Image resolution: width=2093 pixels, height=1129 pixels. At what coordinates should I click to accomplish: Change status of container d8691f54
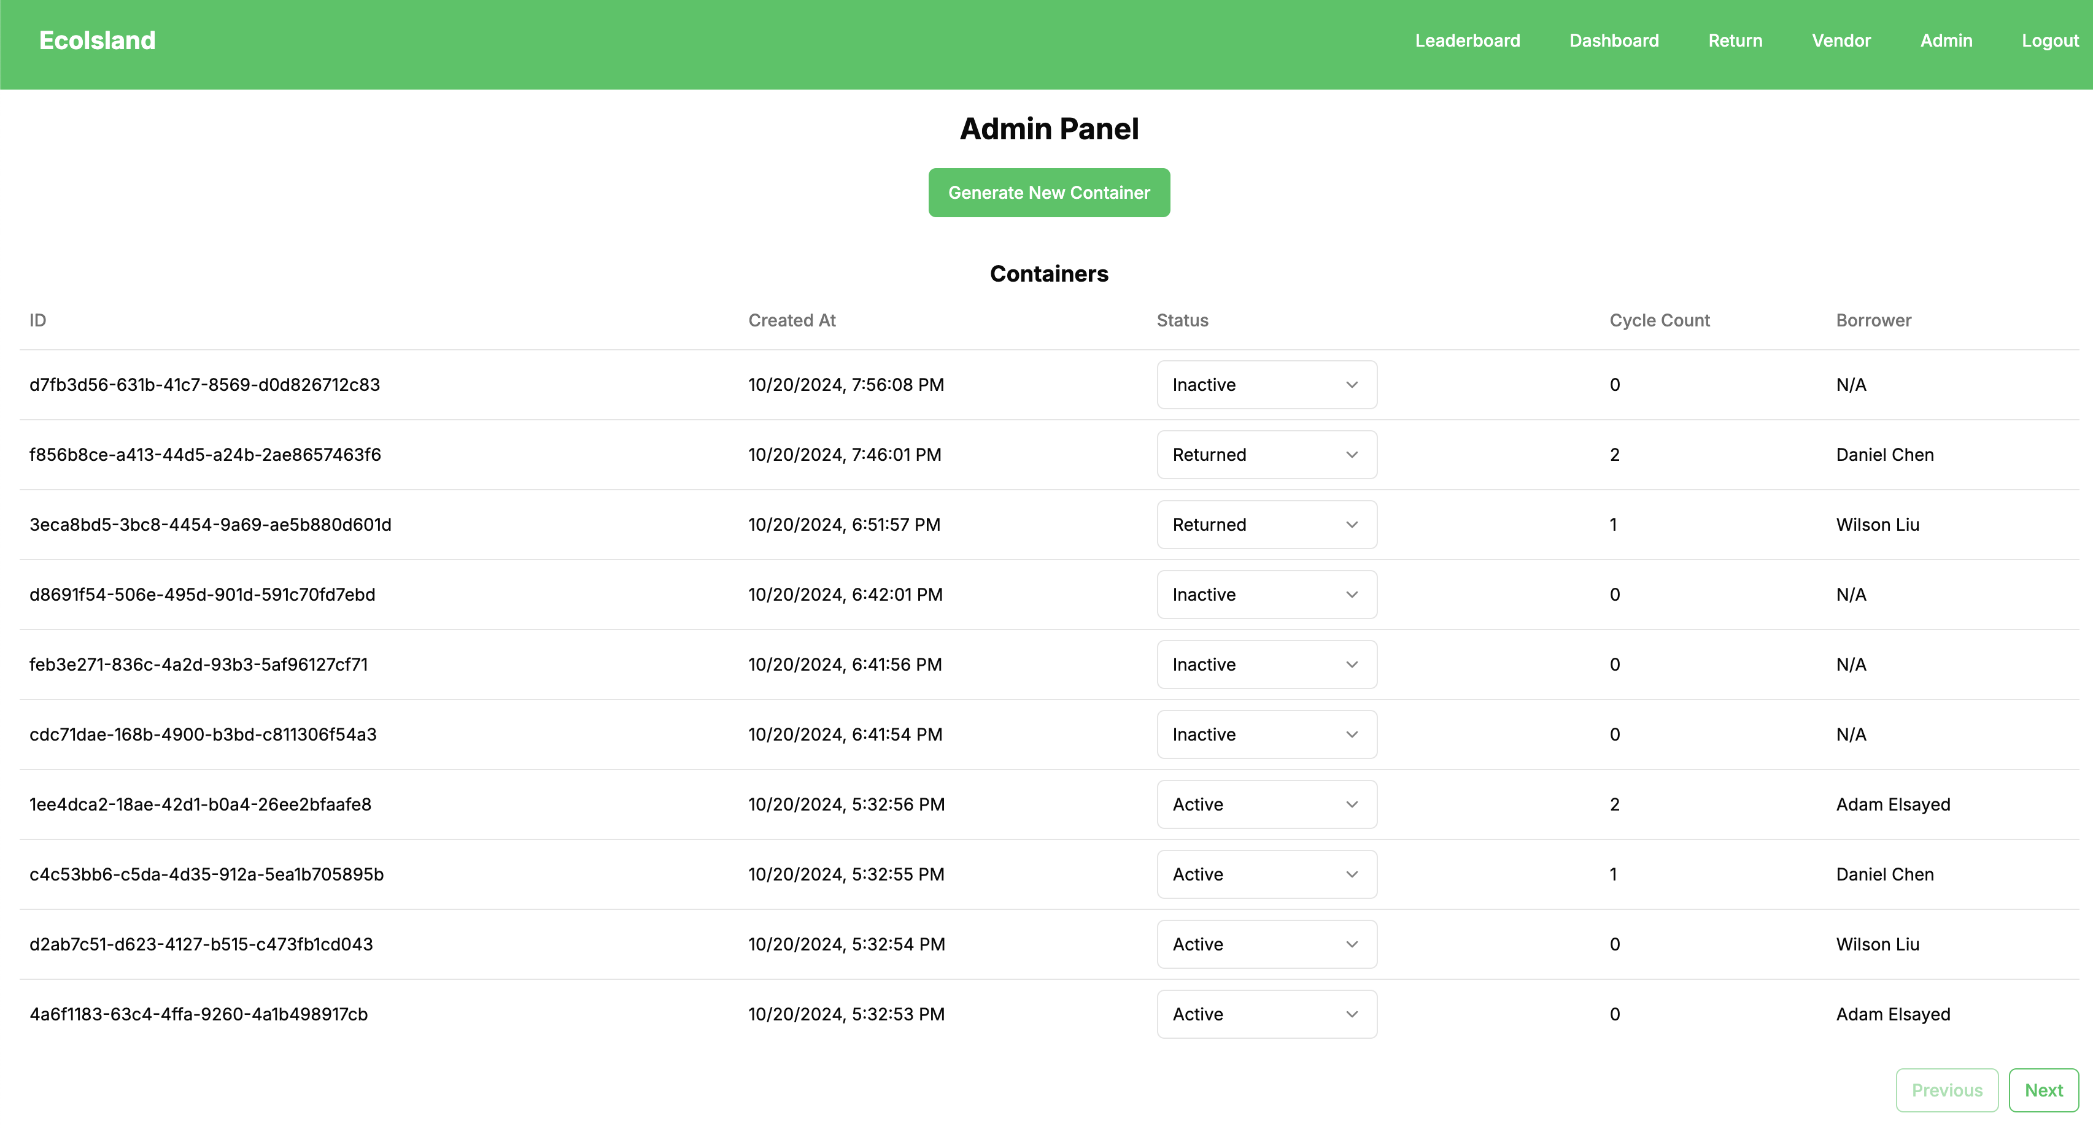pyautogui.click(x=1266, y=595)
